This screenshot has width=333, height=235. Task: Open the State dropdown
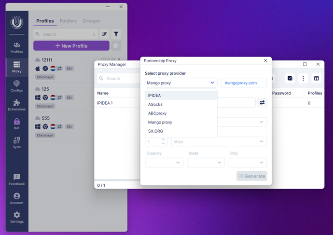pyautogui.click(x=206, y=163)
